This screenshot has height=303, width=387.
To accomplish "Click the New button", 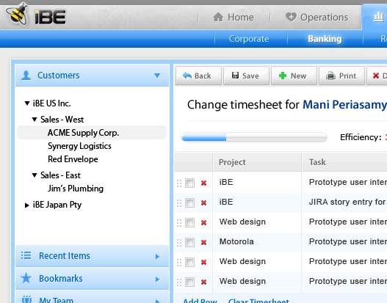I will [x=294, y=76].
